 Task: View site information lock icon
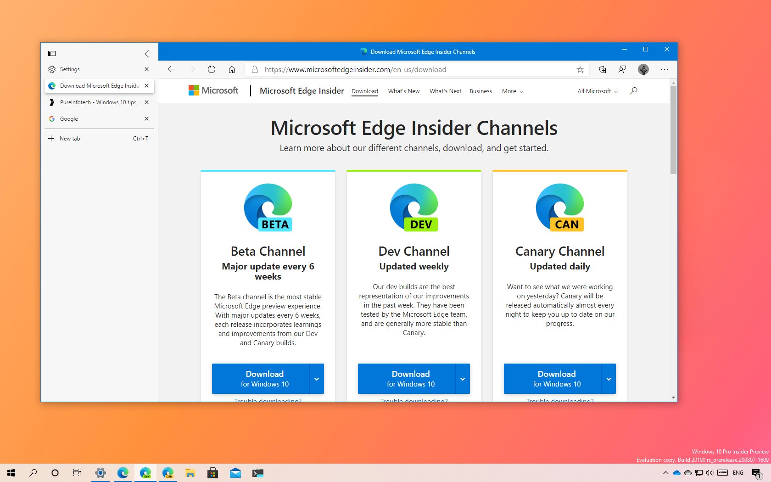tap(254, 69)
